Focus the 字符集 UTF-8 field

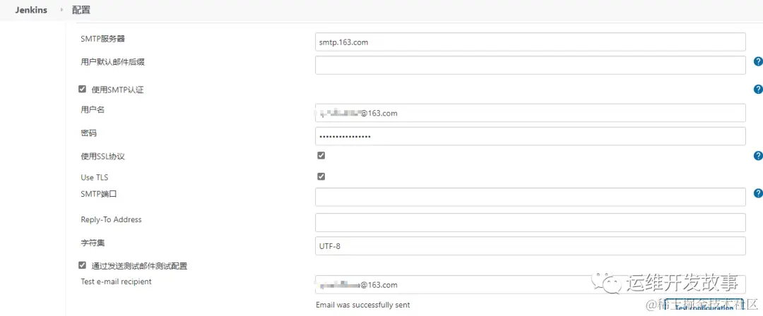click(531, 245)
